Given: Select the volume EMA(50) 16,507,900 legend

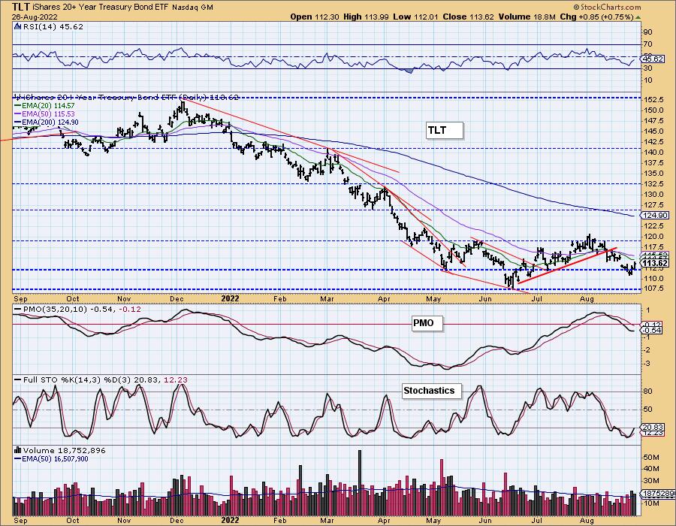Looking at the screenshot, I should pyautogui.click(x=51, y=459).
